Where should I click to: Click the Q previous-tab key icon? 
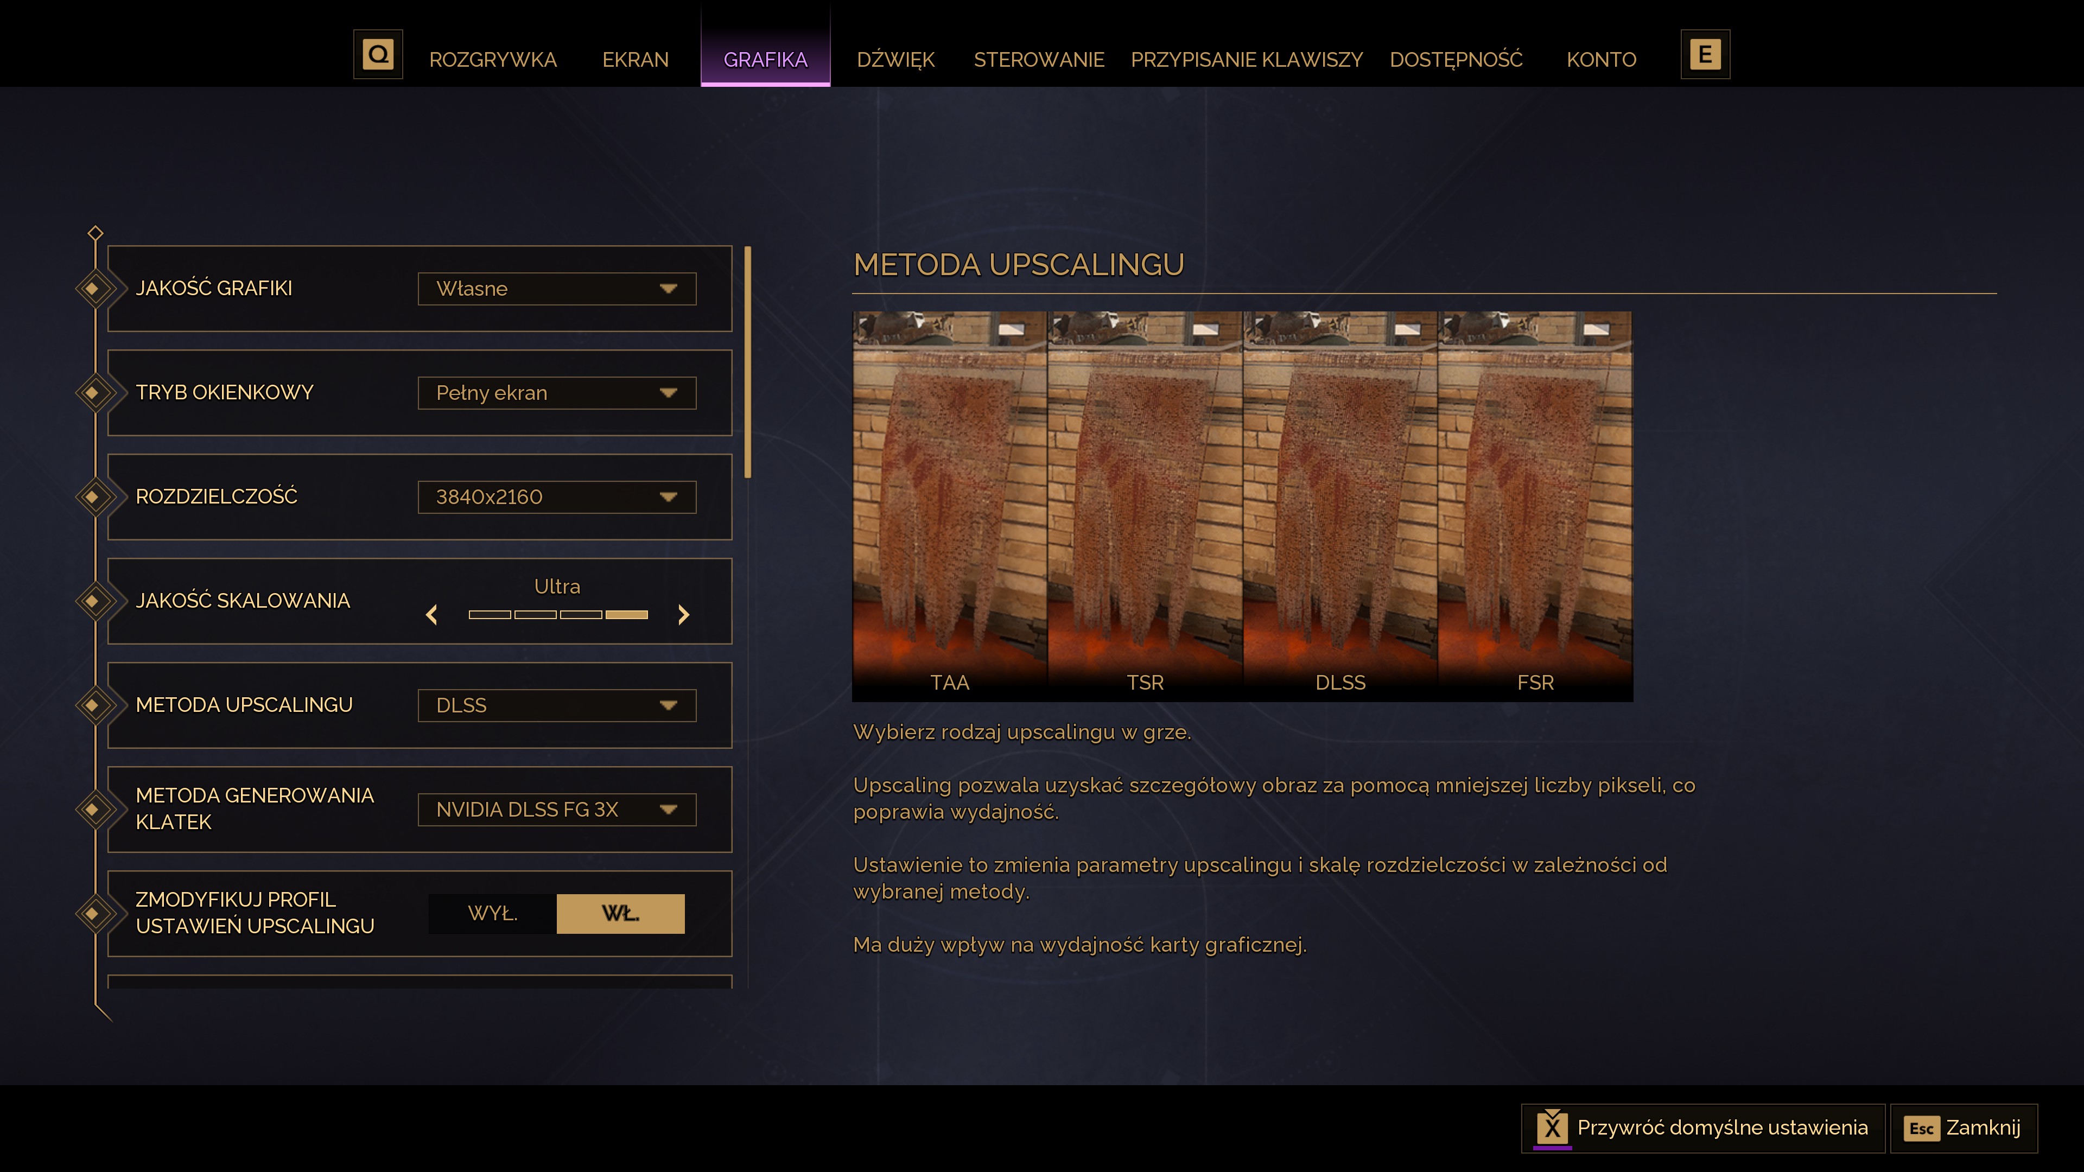click(x=378, y=55)
